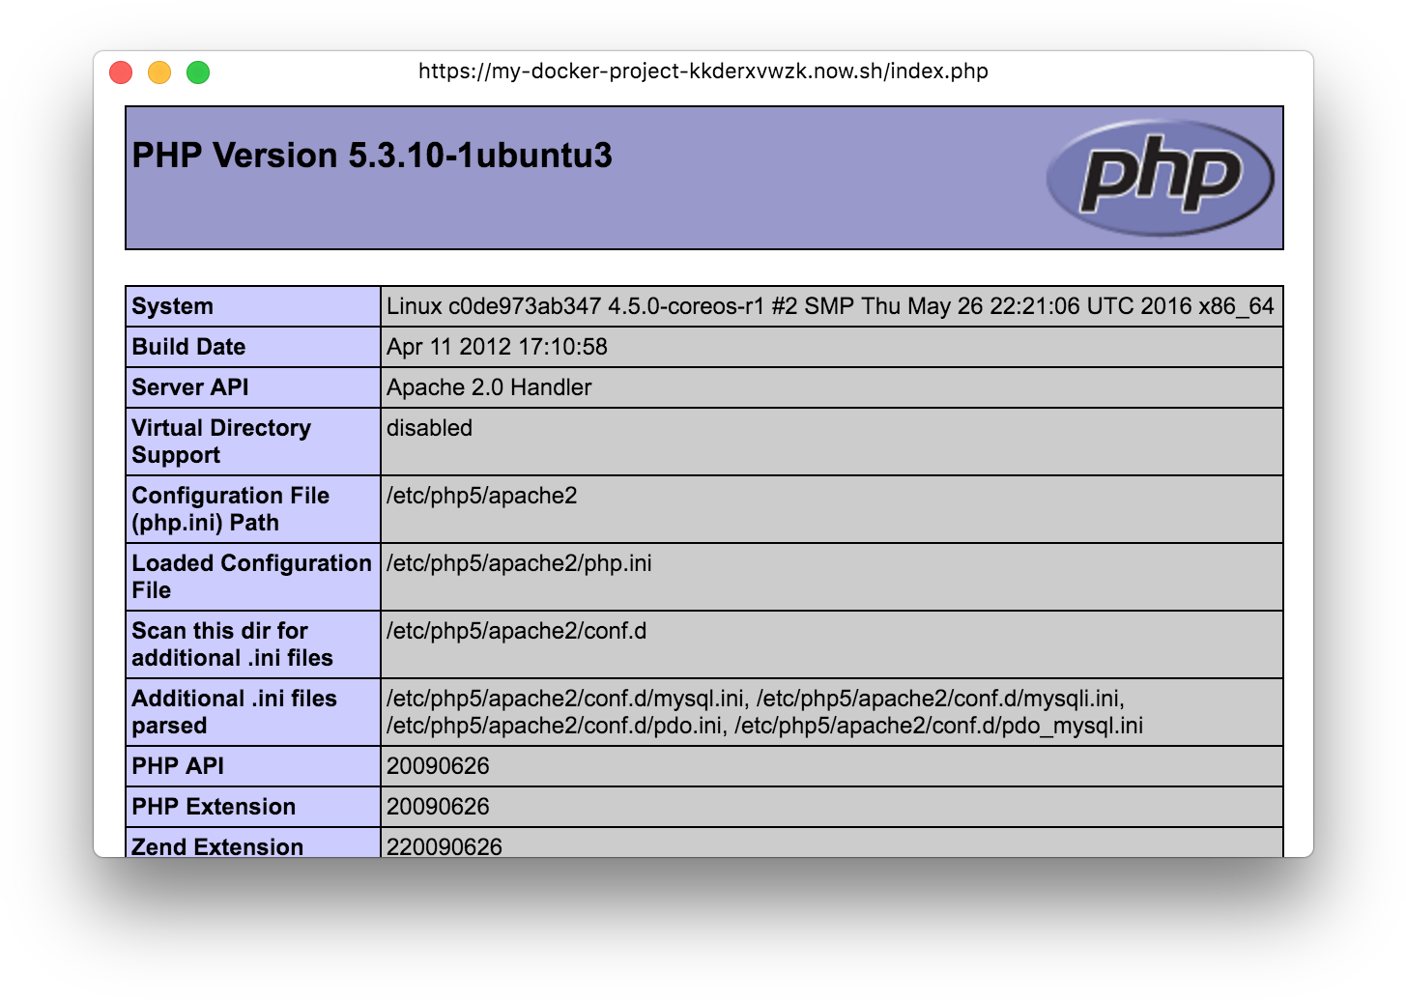Minimize the window using the yellow button

[159, 72]
